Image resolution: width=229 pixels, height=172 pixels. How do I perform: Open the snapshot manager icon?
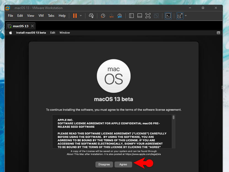[120, 16]
